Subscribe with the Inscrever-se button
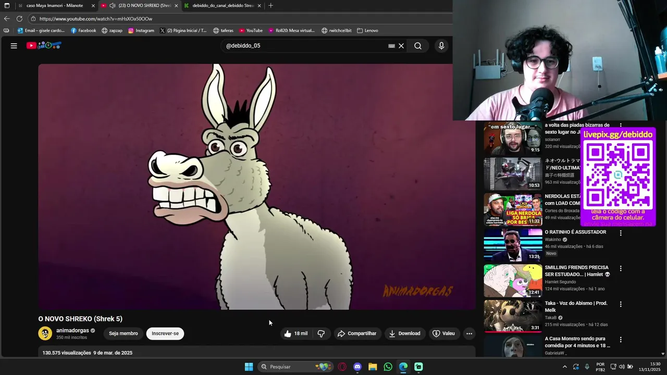This screenshot has height=375, width=667. pyautogui.click(x=165, y=333)
